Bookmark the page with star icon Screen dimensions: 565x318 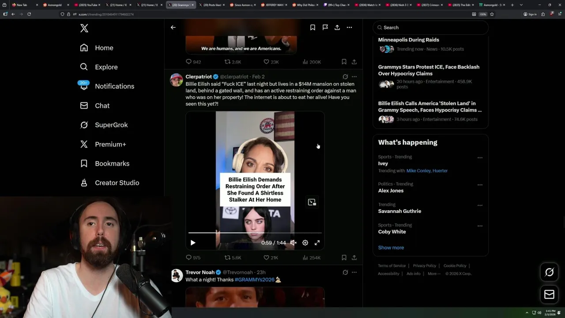[x=492, y=14]
